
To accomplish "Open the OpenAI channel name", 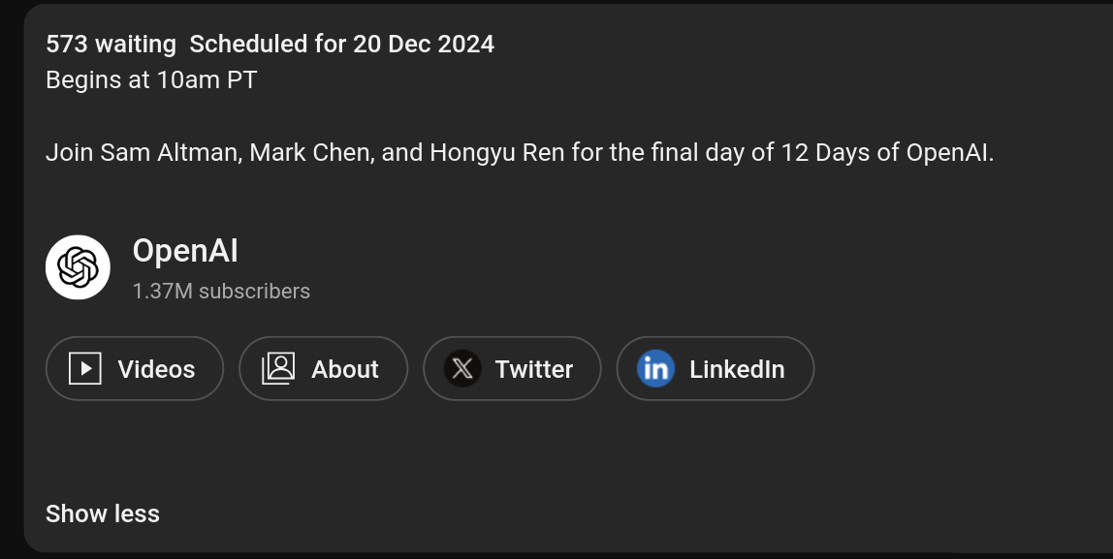I will tap(185, 251).
